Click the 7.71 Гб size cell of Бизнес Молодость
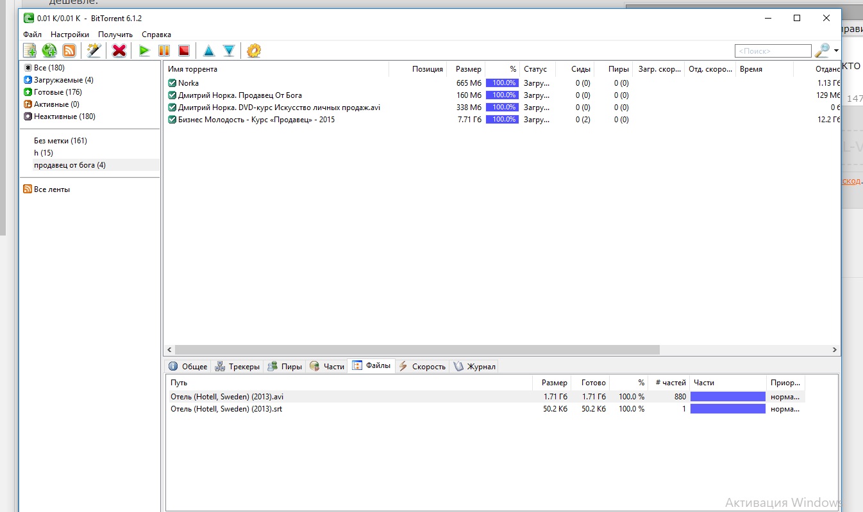The height and width of the screenshot is (512, 863). pos(469,120)
